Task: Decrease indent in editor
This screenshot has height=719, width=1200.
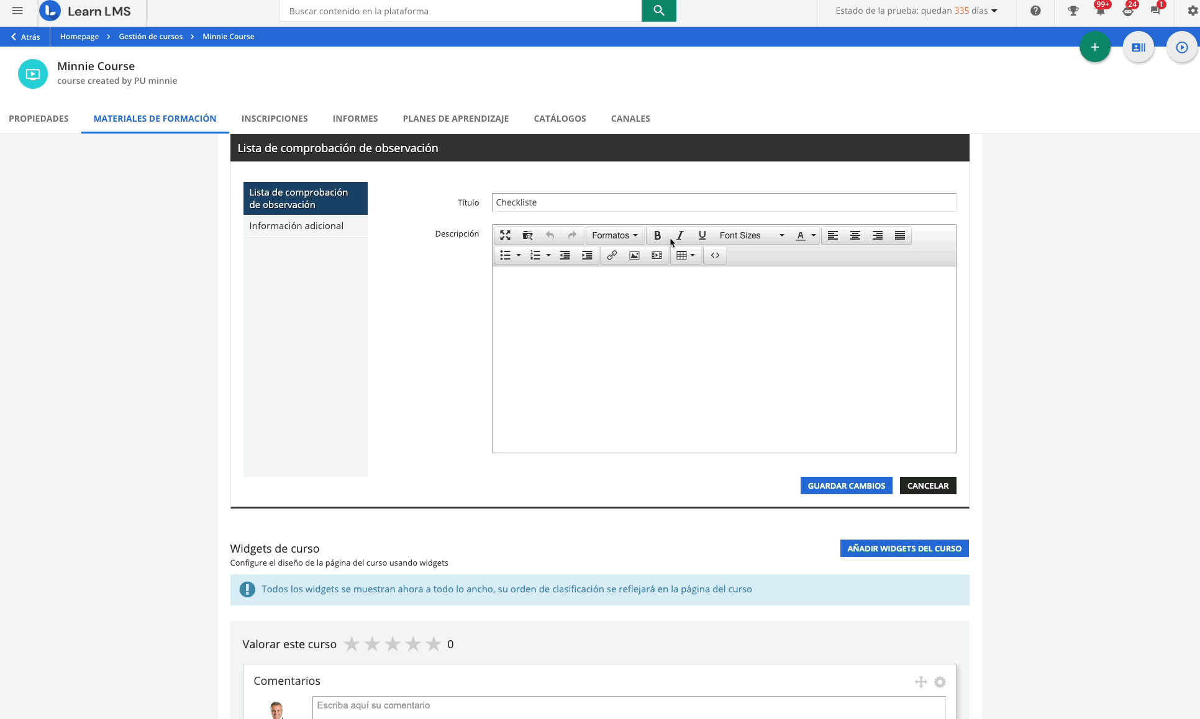Action: [x=565, y=255]
